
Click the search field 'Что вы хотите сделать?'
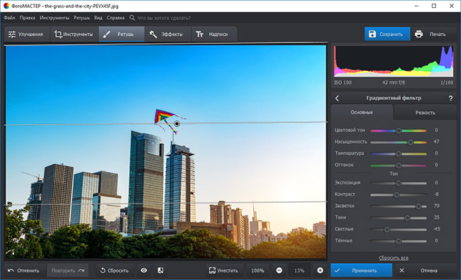point(164,18)
